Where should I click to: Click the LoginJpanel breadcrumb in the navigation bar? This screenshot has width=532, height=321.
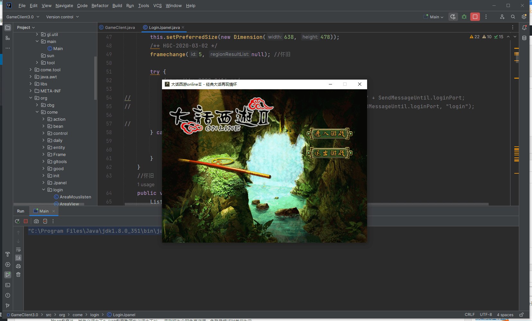(x=121, y=315)
